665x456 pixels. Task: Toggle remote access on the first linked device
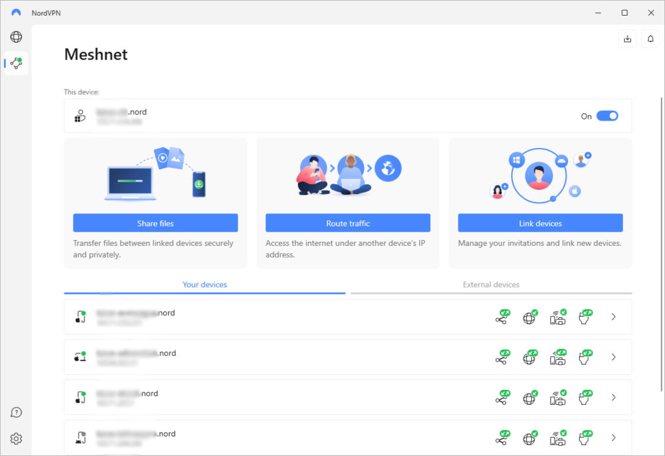530,317
